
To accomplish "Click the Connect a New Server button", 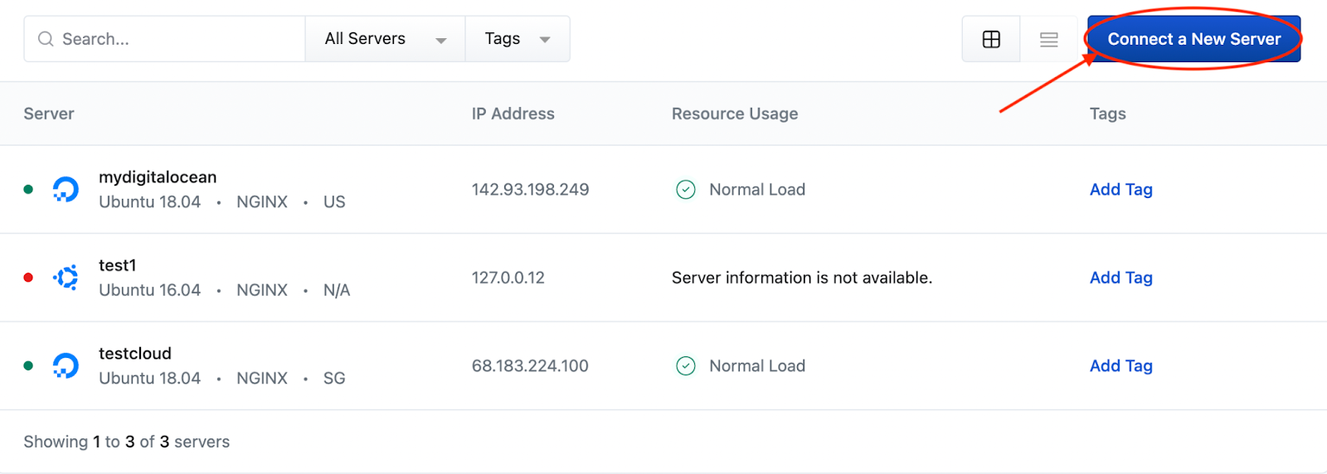I will (1193, 39).
